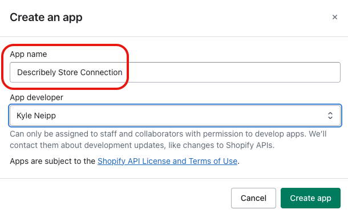Expand the developer list via arrows icon

tap(330, 116)
